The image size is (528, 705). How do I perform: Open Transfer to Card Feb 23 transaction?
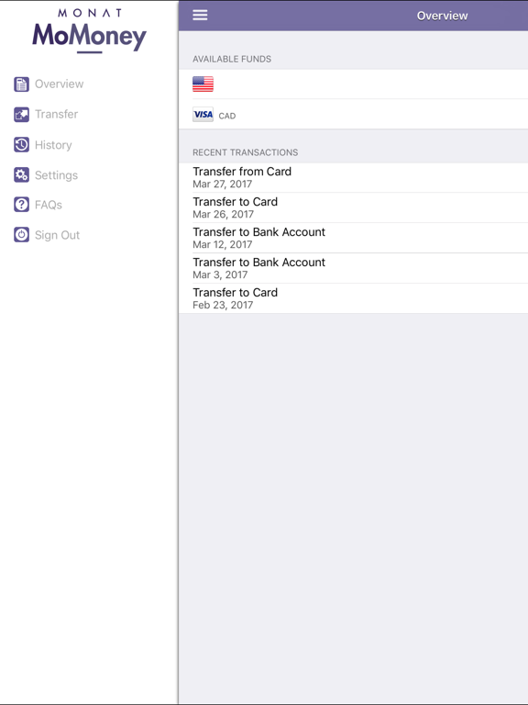click(353, 298)
